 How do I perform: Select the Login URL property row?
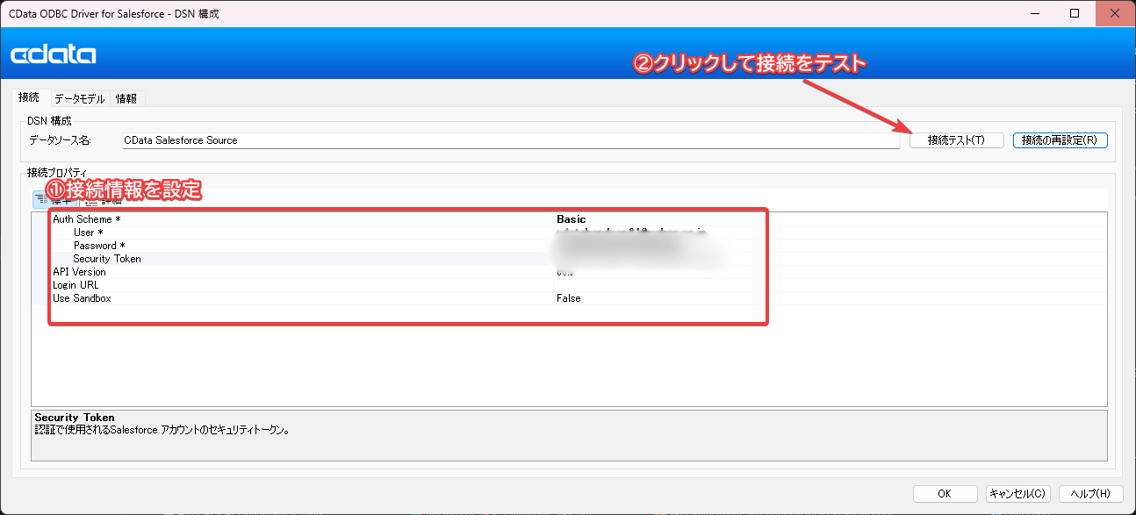tap(569, 285)
